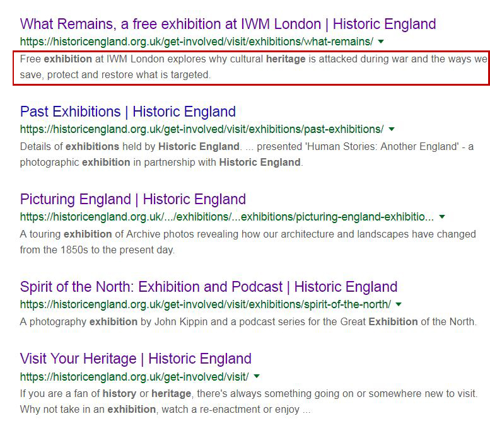Expand dropdown arrow beside past-exhibitions URL

[392, 129]
